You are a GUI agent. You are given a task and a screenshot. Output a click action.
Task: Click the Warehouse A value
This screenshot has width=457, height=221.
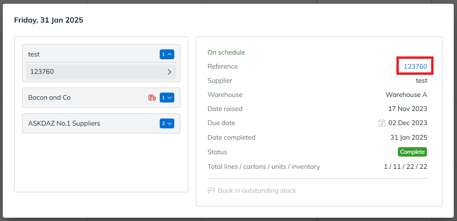tap(406, 95)
